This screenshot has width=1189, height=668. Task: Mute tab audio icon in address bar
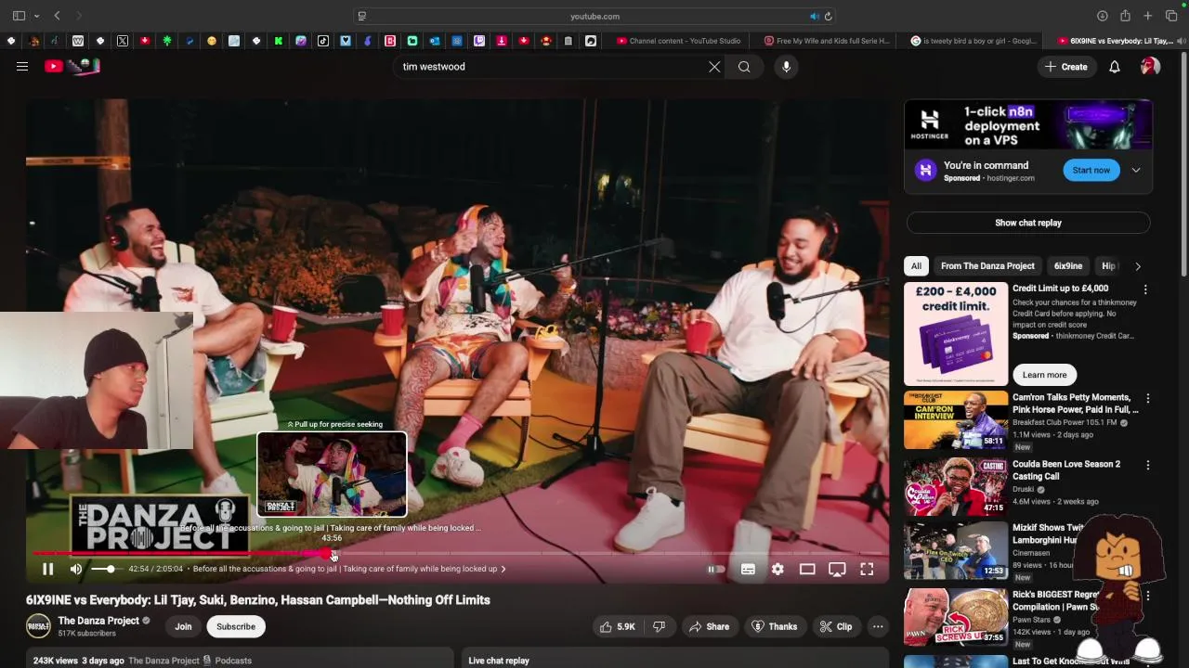pos(815,16)
